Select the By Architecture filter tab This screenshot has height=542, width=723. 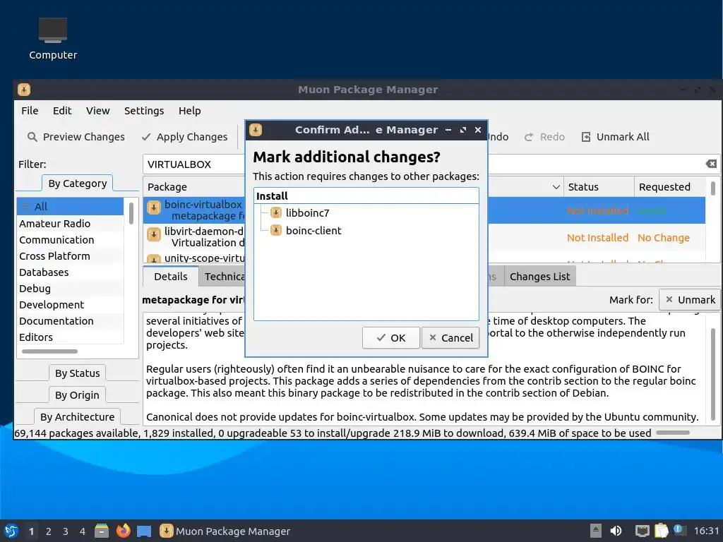(x=78, y=416)
